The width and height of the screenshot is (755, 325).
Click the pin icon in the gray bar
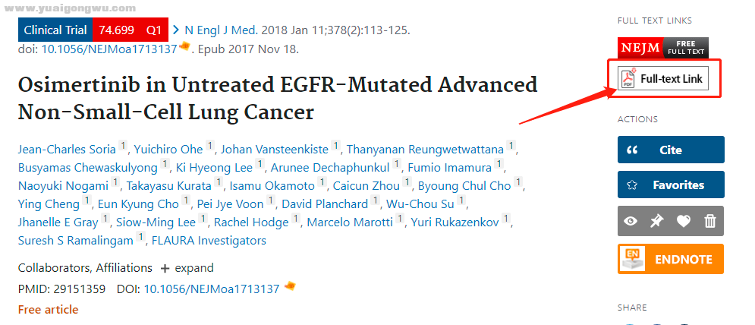[657, 221]
